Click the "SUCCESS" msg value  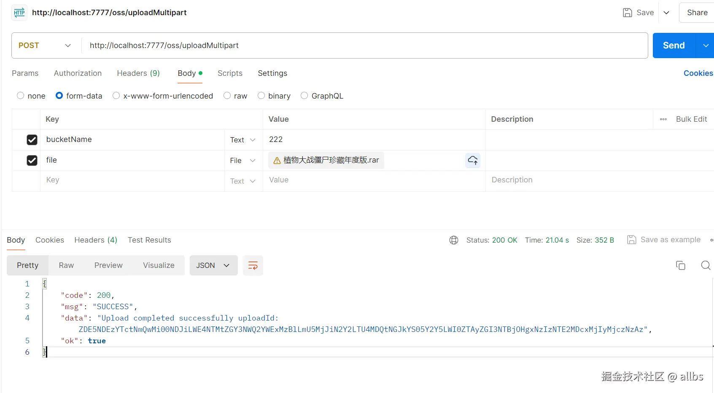(x=113, y=307)
